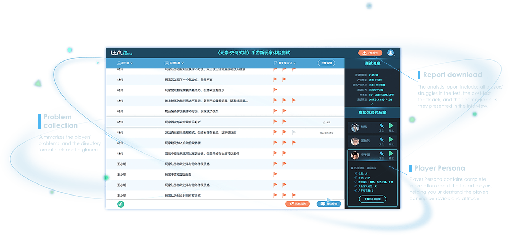Click 测试单据ID value 2131244
The image size is (509, 235).
[x=374, y=75]
